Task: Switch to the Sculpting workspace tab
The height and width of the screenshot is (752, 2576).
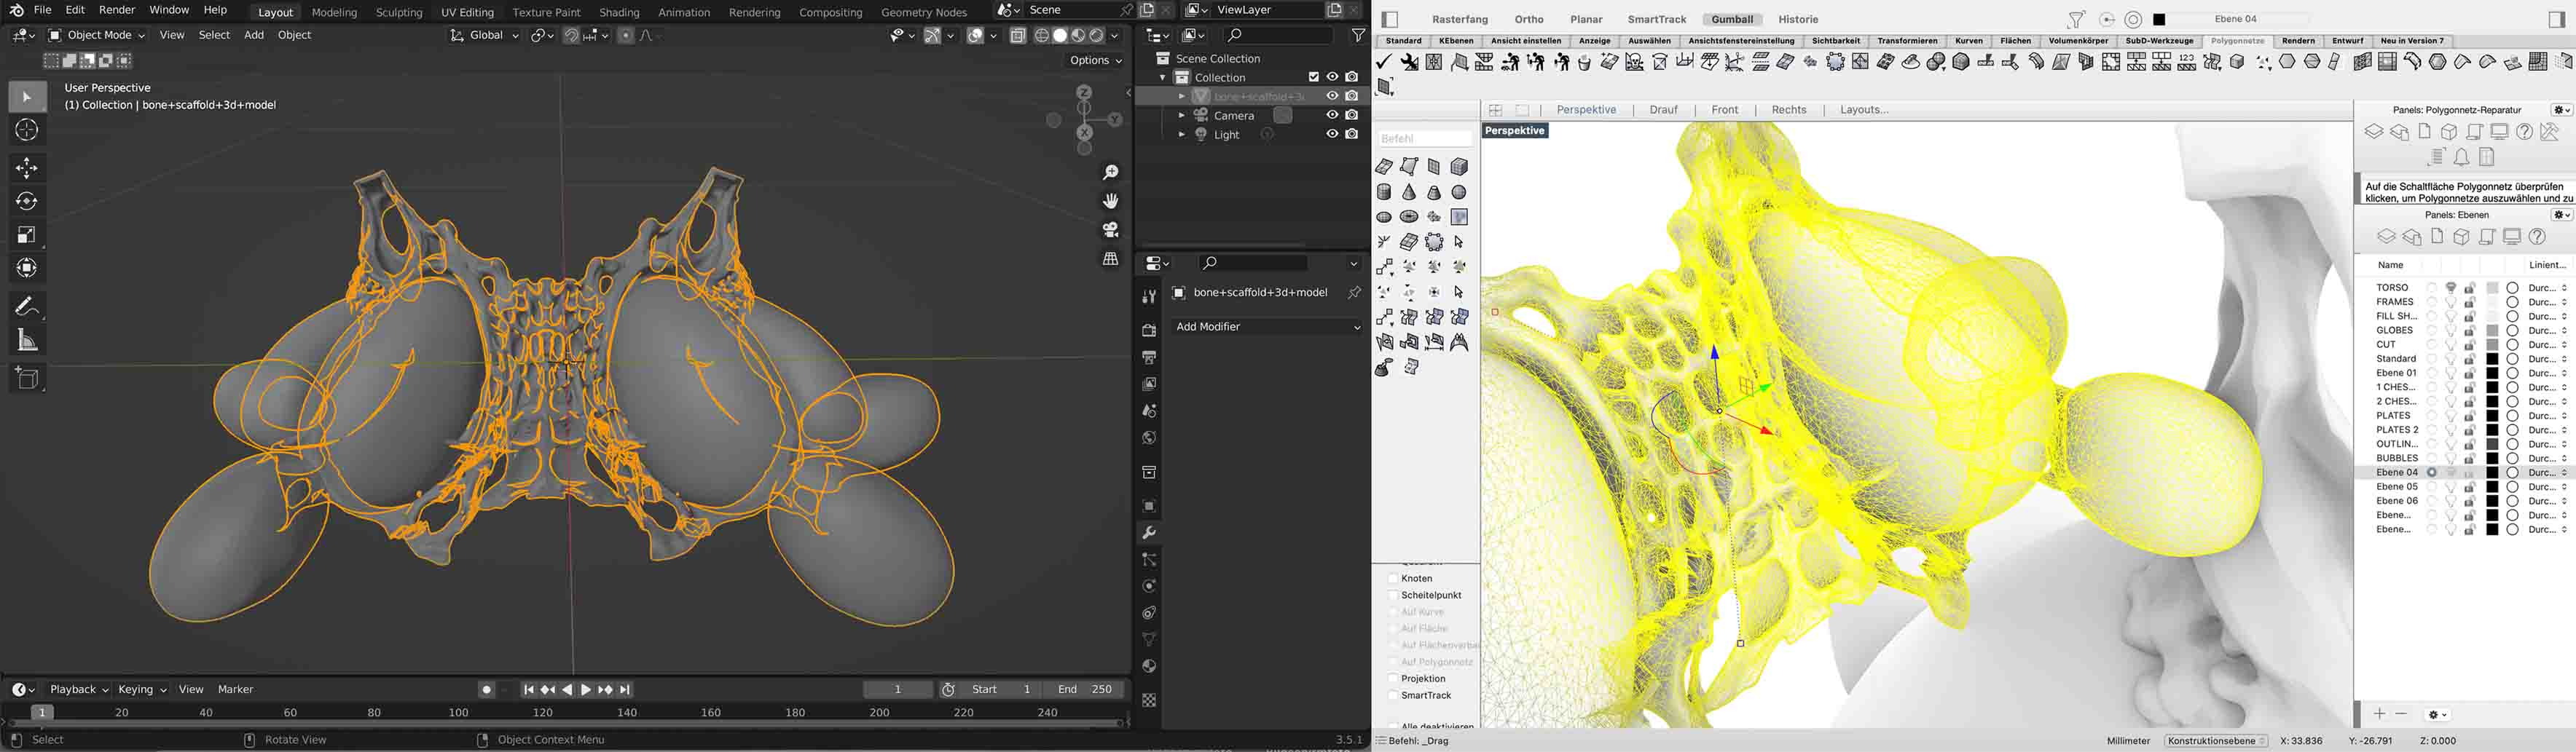Action: tap(399, 12)
